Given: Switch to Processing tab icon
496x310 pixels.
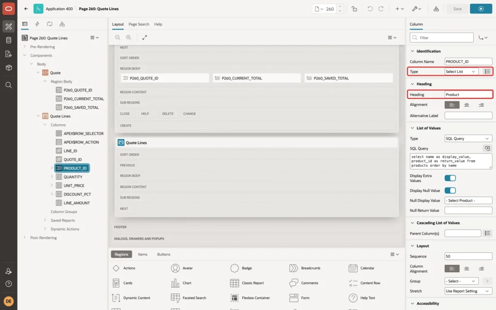Looking at the screenshot, I should 49,24.
